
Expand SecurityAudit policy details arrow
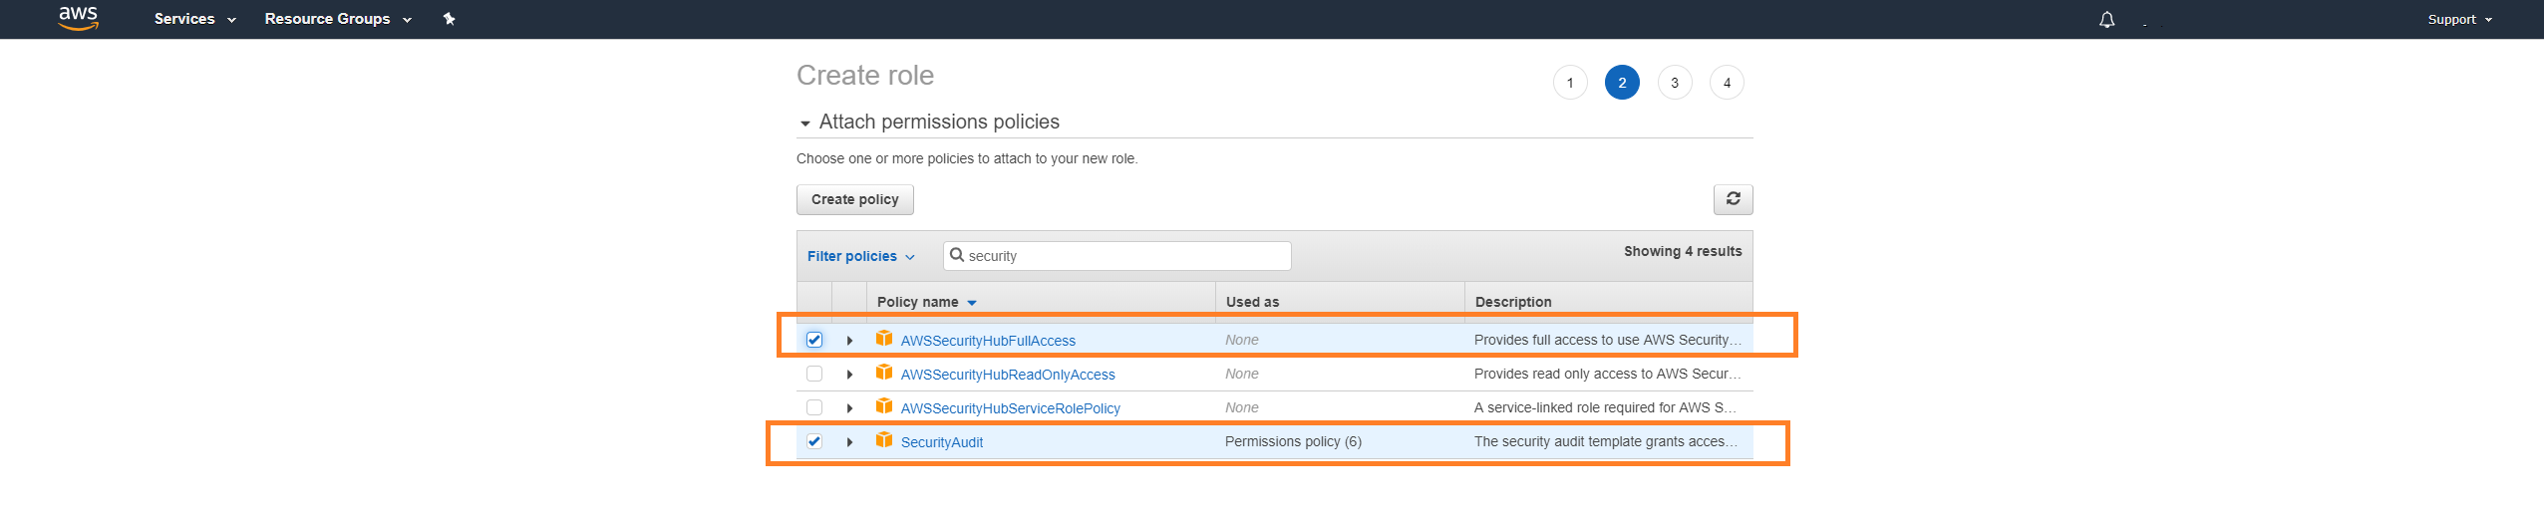849,442
